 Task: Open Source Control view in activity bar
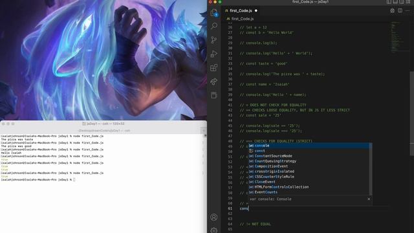point(214,40)
